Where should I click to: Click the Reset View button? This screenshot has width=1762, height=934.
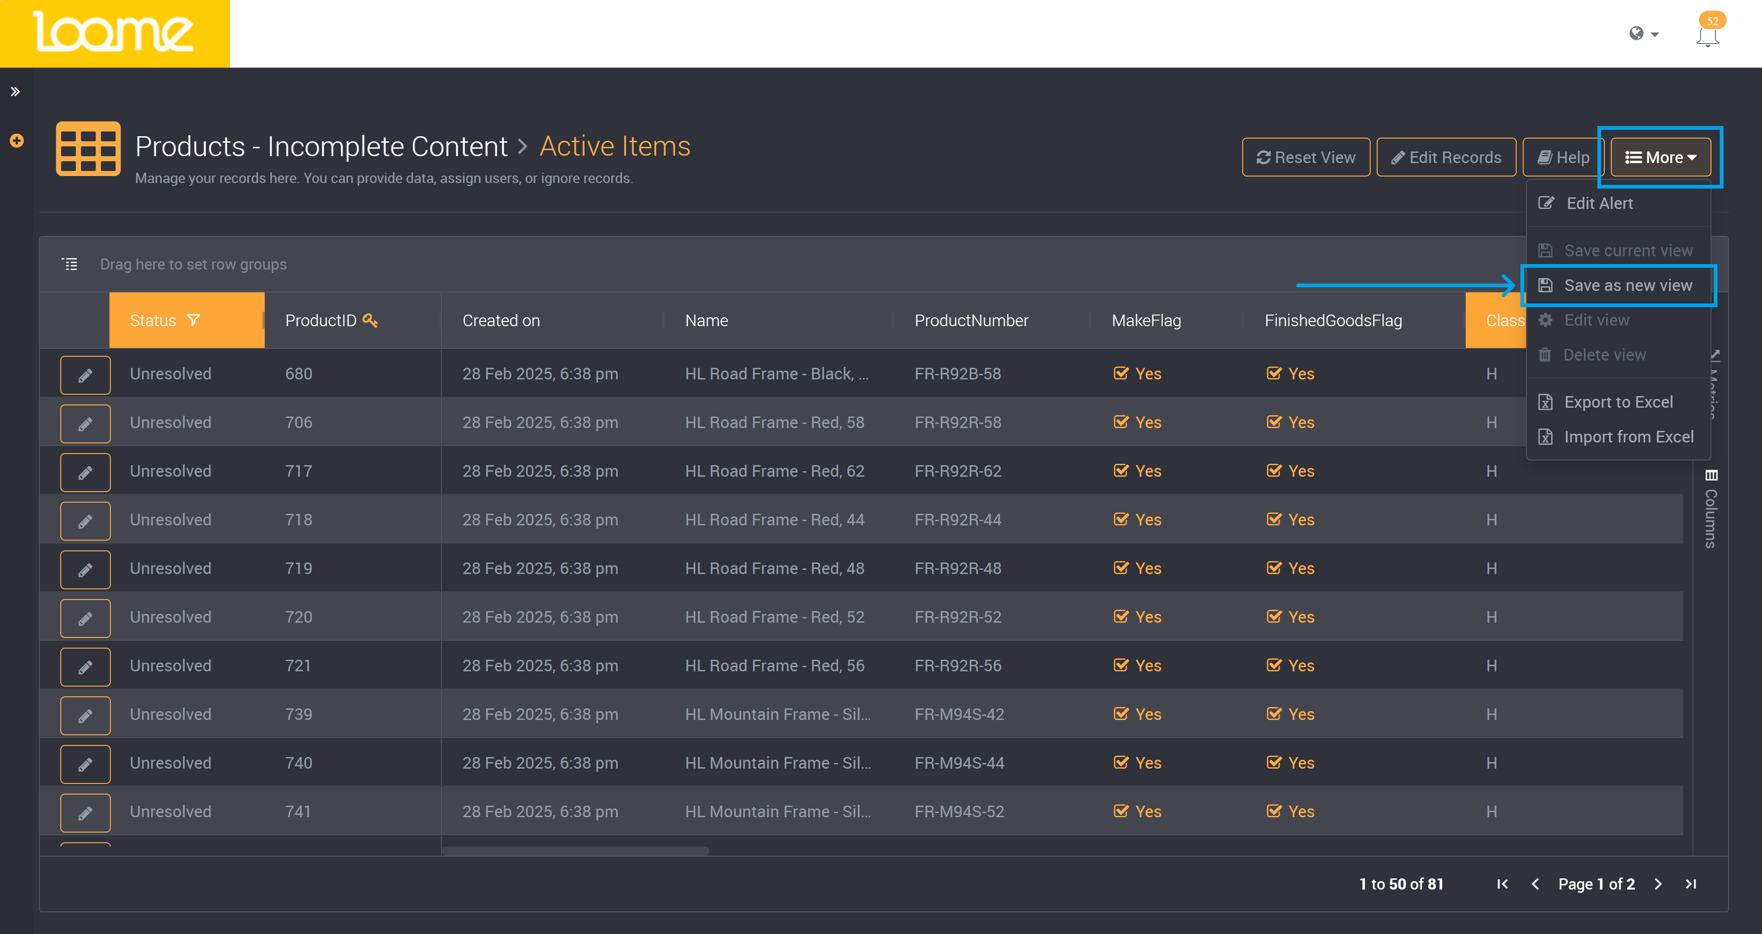[1306, 157]
